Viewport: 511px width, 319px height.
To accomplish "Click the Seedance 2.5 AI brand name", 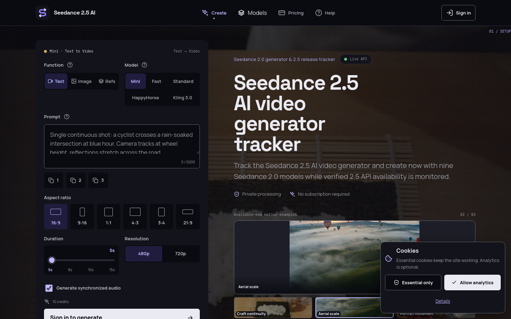I will [75, 13].
